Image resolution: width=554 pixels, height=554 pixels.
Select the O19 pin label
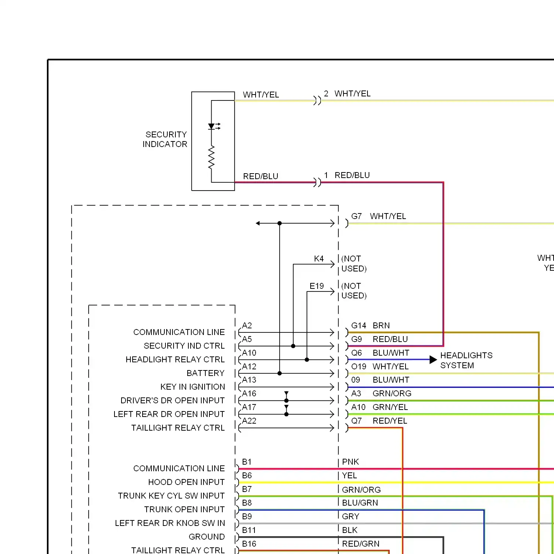click(x=358, y=366)
